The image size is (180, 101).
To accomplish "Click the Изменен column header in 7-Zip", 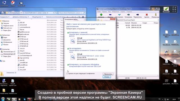I will [134, 23].
